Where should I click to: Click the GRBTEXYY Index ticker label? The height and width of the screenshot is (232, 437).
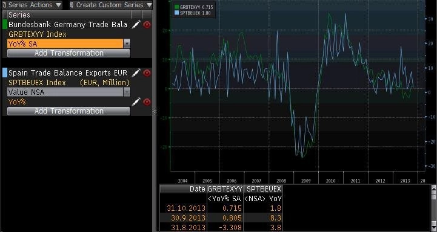click(x=38, y=34)
